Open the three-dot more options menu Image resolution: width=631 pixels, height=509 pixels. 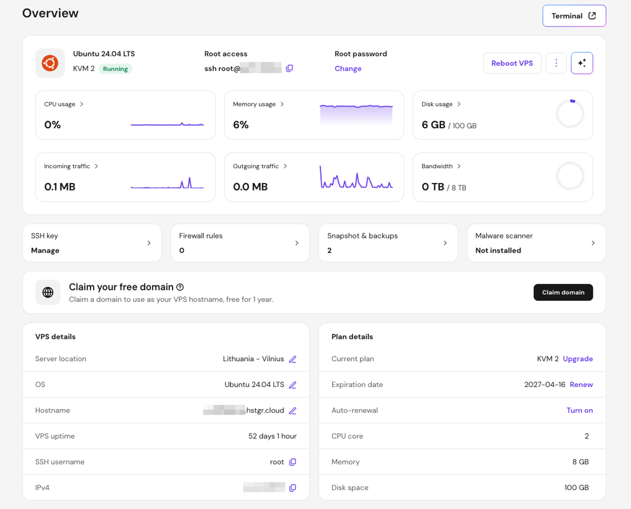tap(556, 63)
